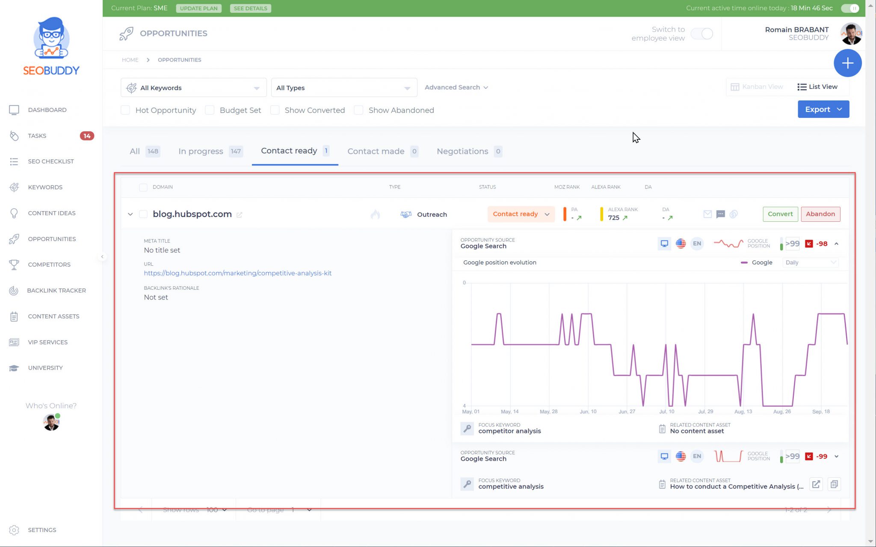Image resolution: width=876 pixels, height=547 pixels.
Task: Open the external link icon beside Competitive Analysis asset
Action: pyautogui.click(x=816, y=484)
